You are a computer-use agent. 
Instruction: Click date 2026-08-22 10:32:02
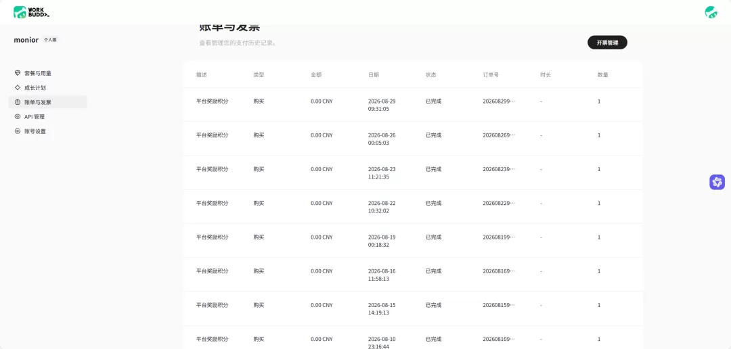click(x=382, y=207)
